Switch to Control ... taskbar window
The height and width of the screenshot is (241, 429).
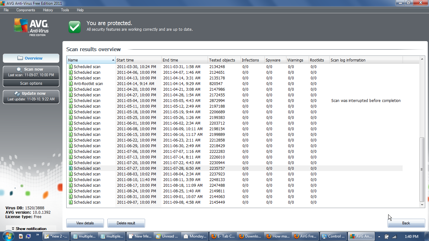pos(333,236)
